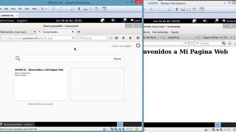The width and height of the screenshot is (236, 132).
Task: Open a new tab with the plus icon
Action: (79, 32)
